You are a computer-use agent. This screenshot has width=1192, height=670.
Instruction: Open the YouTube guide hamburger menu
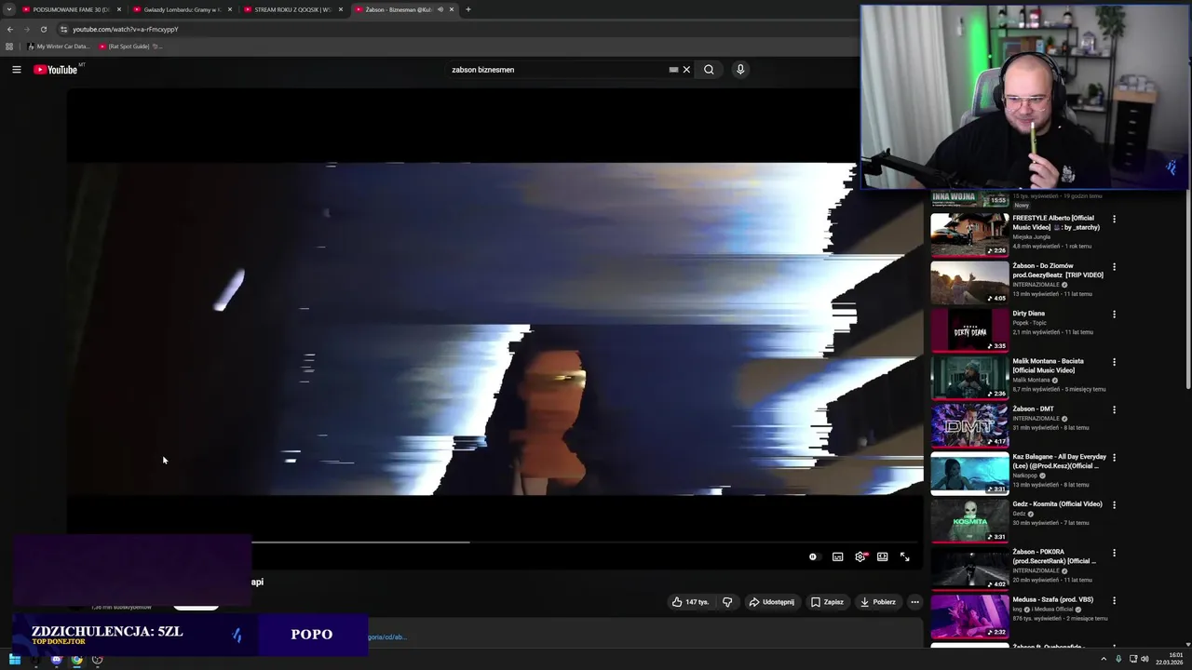[x=16, y=70]
